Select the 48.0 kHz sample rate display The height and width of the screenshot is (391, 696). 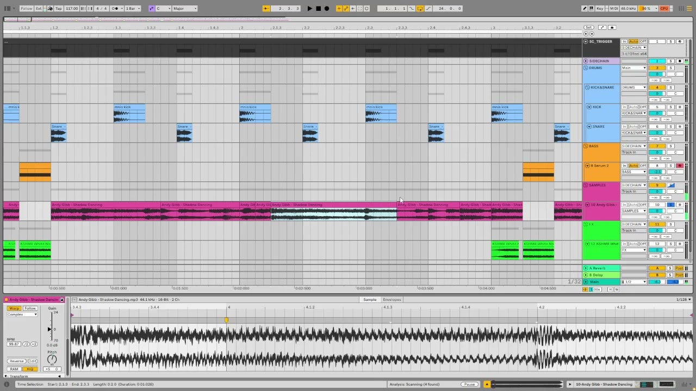point(629,8)
